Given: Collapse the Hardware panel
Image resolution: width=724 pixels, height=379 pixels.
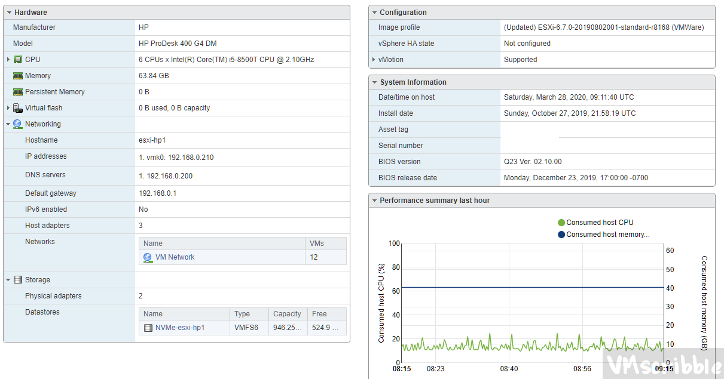Looking at the screenshot, I should click(9, 13).
